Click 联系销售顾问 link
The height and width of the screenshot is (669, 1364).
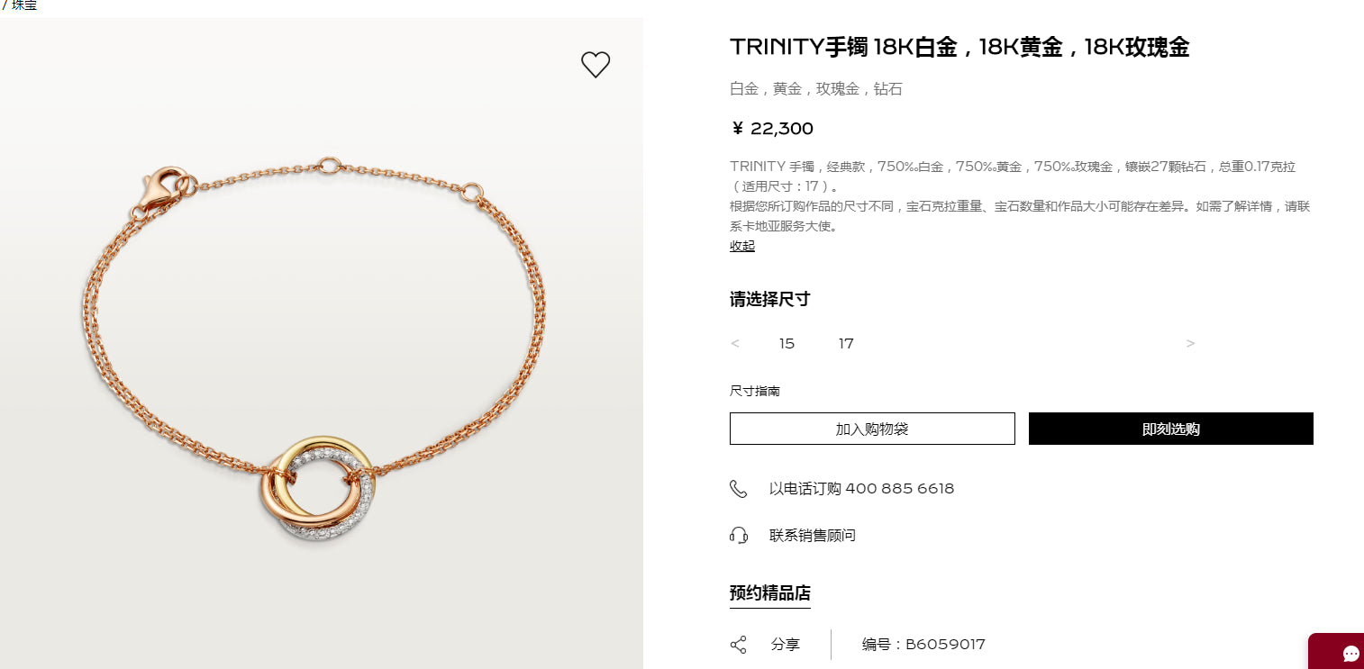(x=813, y=536)
